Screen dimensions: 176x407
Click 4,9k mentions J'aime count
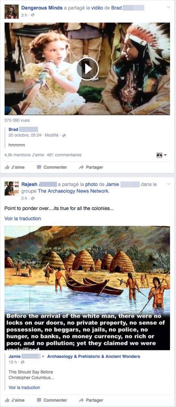[24, 155]
